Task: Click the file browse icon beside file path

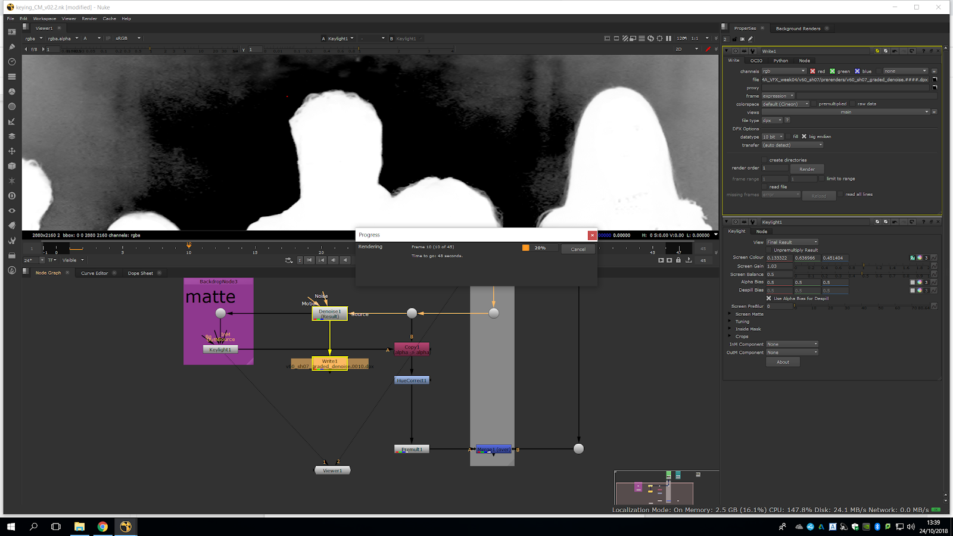Action: (935, 79)
